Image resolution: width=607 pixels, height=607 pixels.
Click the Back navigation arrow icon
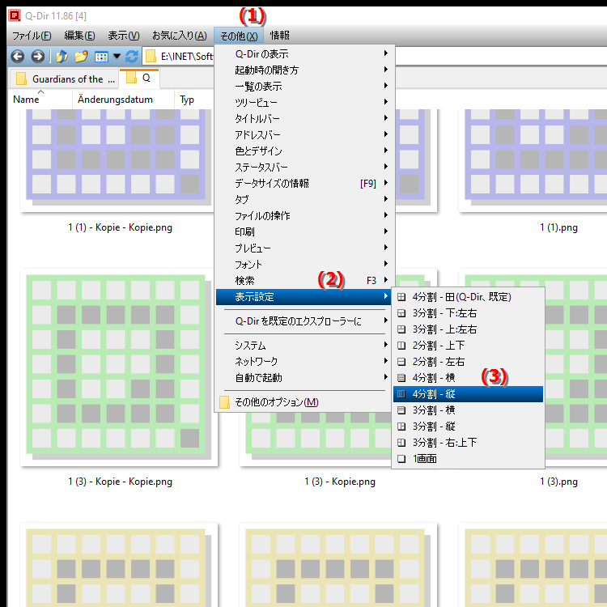tap(18, 57)
